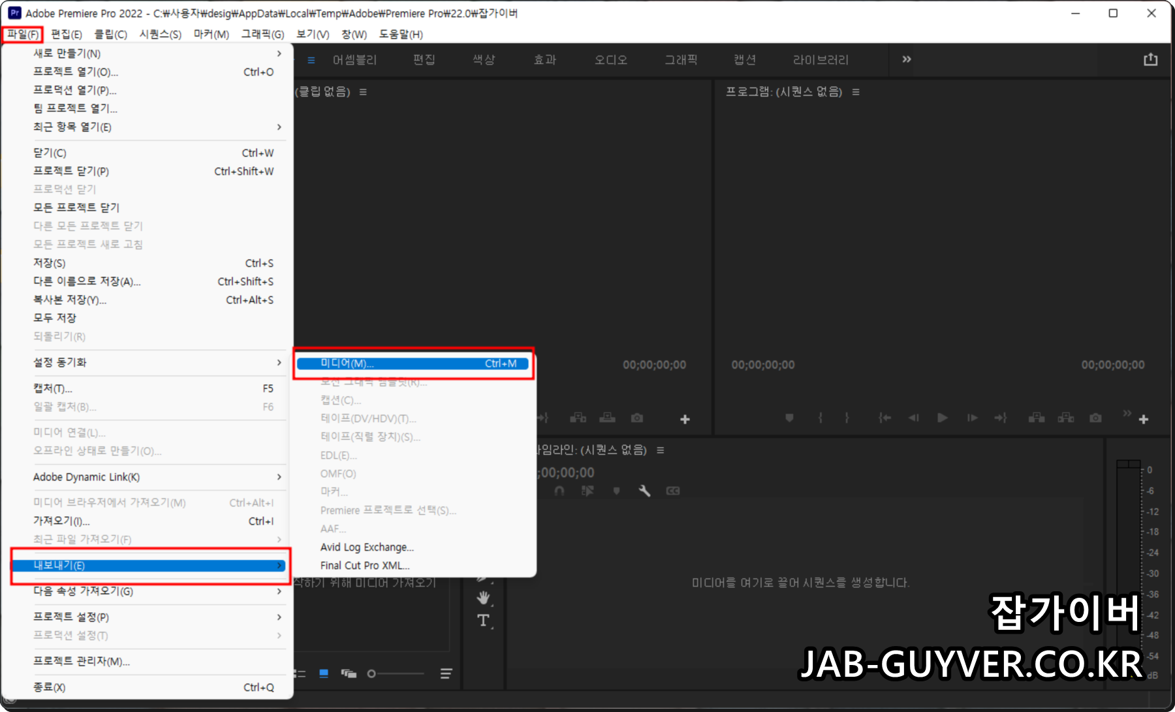Click the Play button in Program monitor

pyautogui.click(x=942, y=418)
